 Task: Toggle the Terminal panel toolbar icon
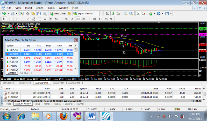pos(39,13)
